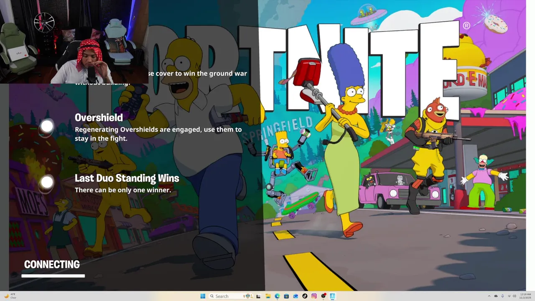535x301 pixels.
Task: Open the volume speaker tray icon
Action: click(x=514, y=296)
